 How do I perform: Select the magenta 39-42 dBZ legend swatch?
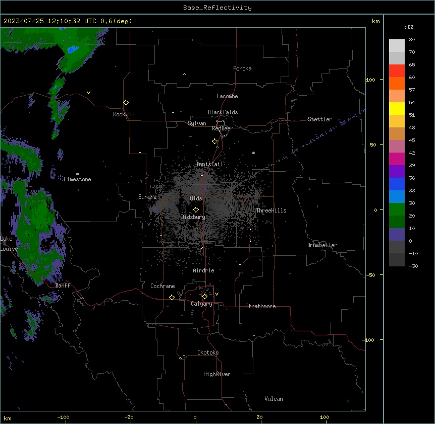(x=397, y=159)
